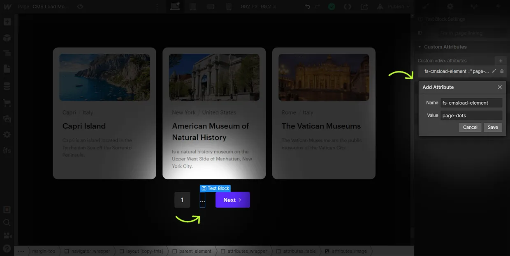The width and height of the screenshot is (510, 256).
Task: Select attributes_wrapper in breadcrumb bar
Action: 244,251
